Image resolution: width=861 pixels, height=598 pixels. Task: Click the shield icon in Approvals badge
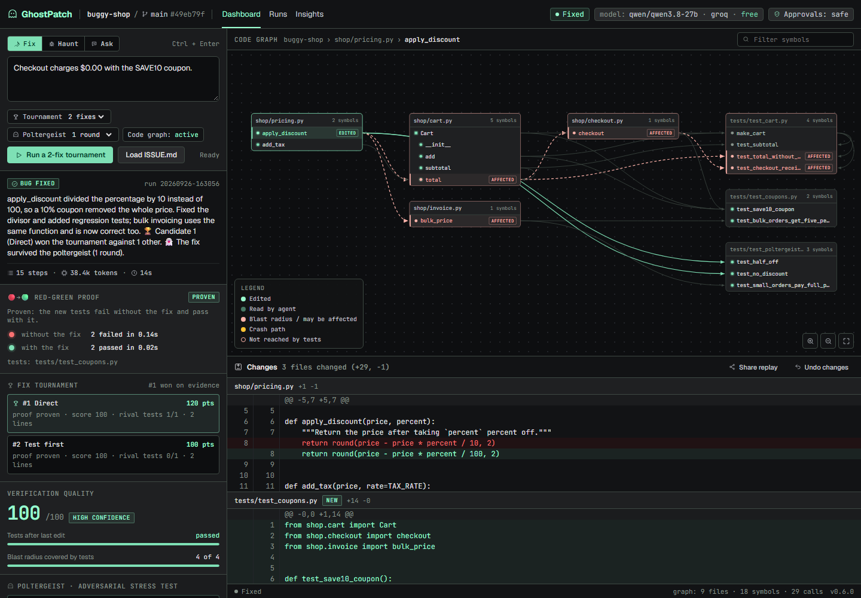click(777, 14)
